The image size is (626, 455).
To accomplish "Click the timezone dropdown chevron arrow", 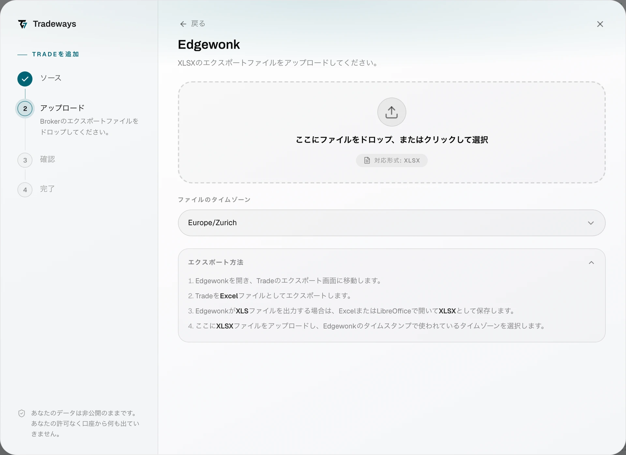I will click(591, 223).
